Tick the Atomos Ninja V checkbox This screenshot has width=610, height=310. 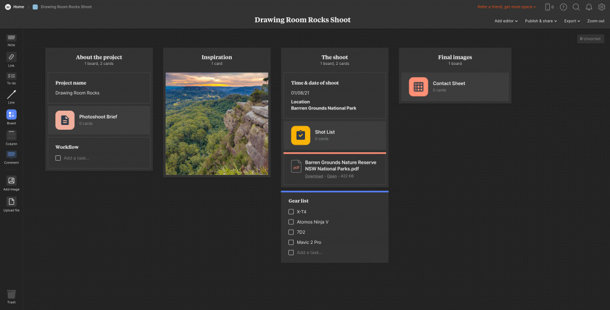[291, 222]
